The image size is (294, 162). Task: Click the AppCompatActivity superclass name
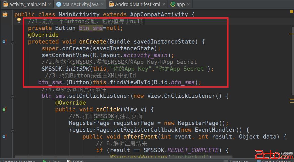159,14
